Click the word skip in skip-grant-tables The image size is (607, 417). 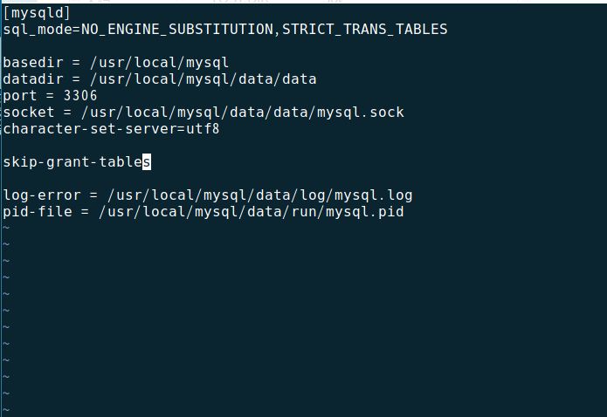(20, 161)
